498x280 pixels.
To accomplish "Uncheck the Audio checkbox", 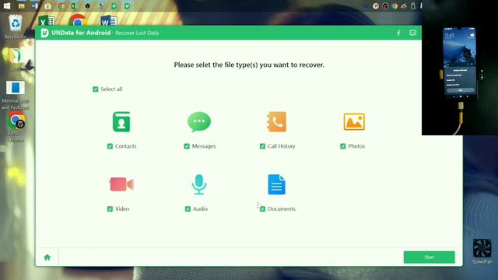I will tap(188, 209).
